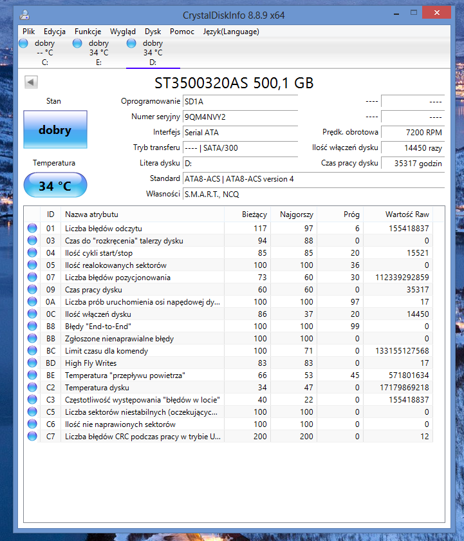The height and width of the screenshot is (541, 464).
Task: Click the 'Wartość Raw' column header
Action: [x=398, y=214]
